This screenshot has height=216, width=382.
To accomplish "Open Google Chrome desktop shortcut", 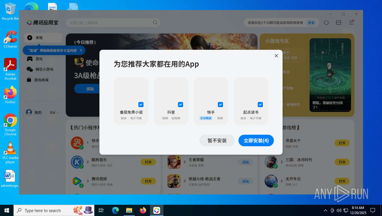I will tap(10, 125).
